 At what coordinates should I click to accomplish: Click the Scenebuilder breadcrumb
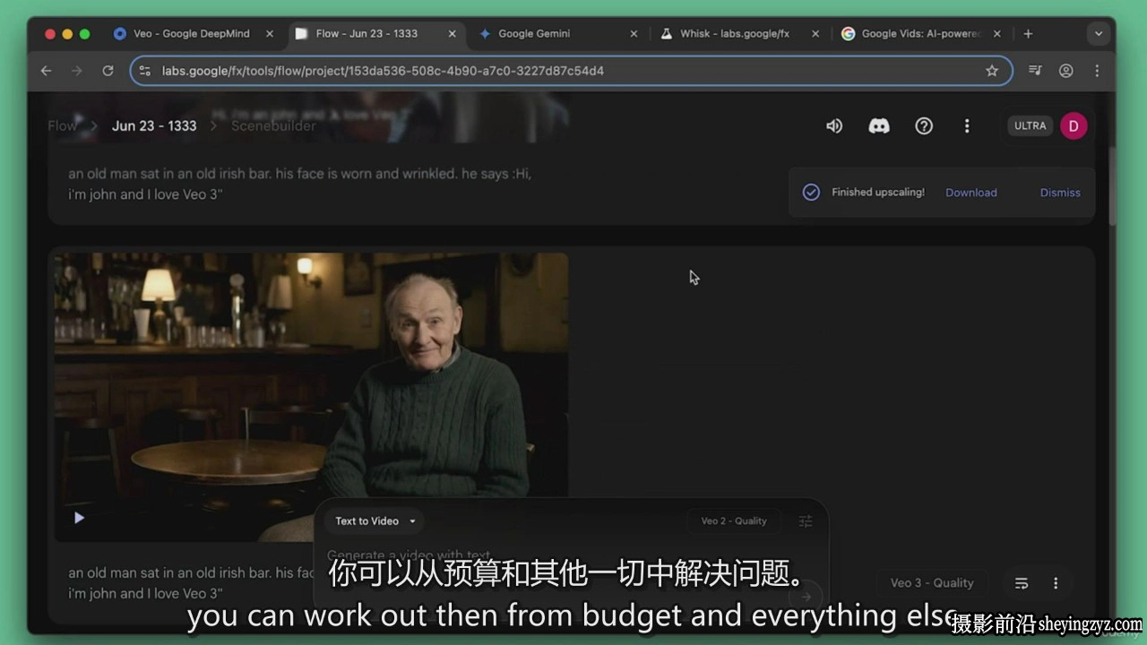pyautogui.click(x=273, y=126)
